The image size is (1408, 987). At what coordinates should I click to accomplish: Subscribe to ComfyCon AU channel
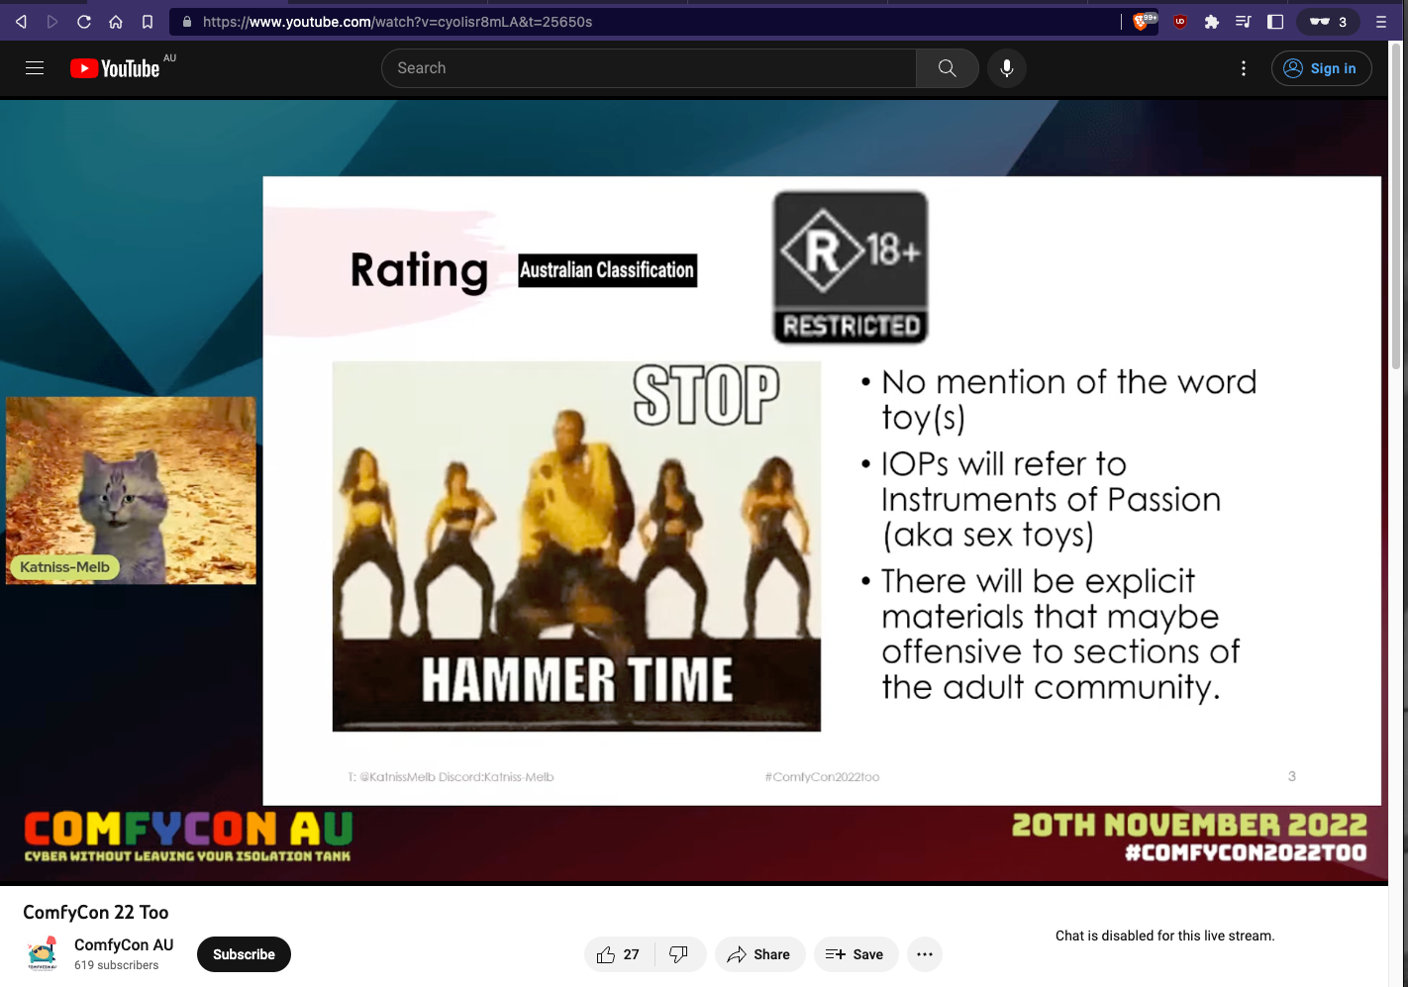(x=244, y=954)
